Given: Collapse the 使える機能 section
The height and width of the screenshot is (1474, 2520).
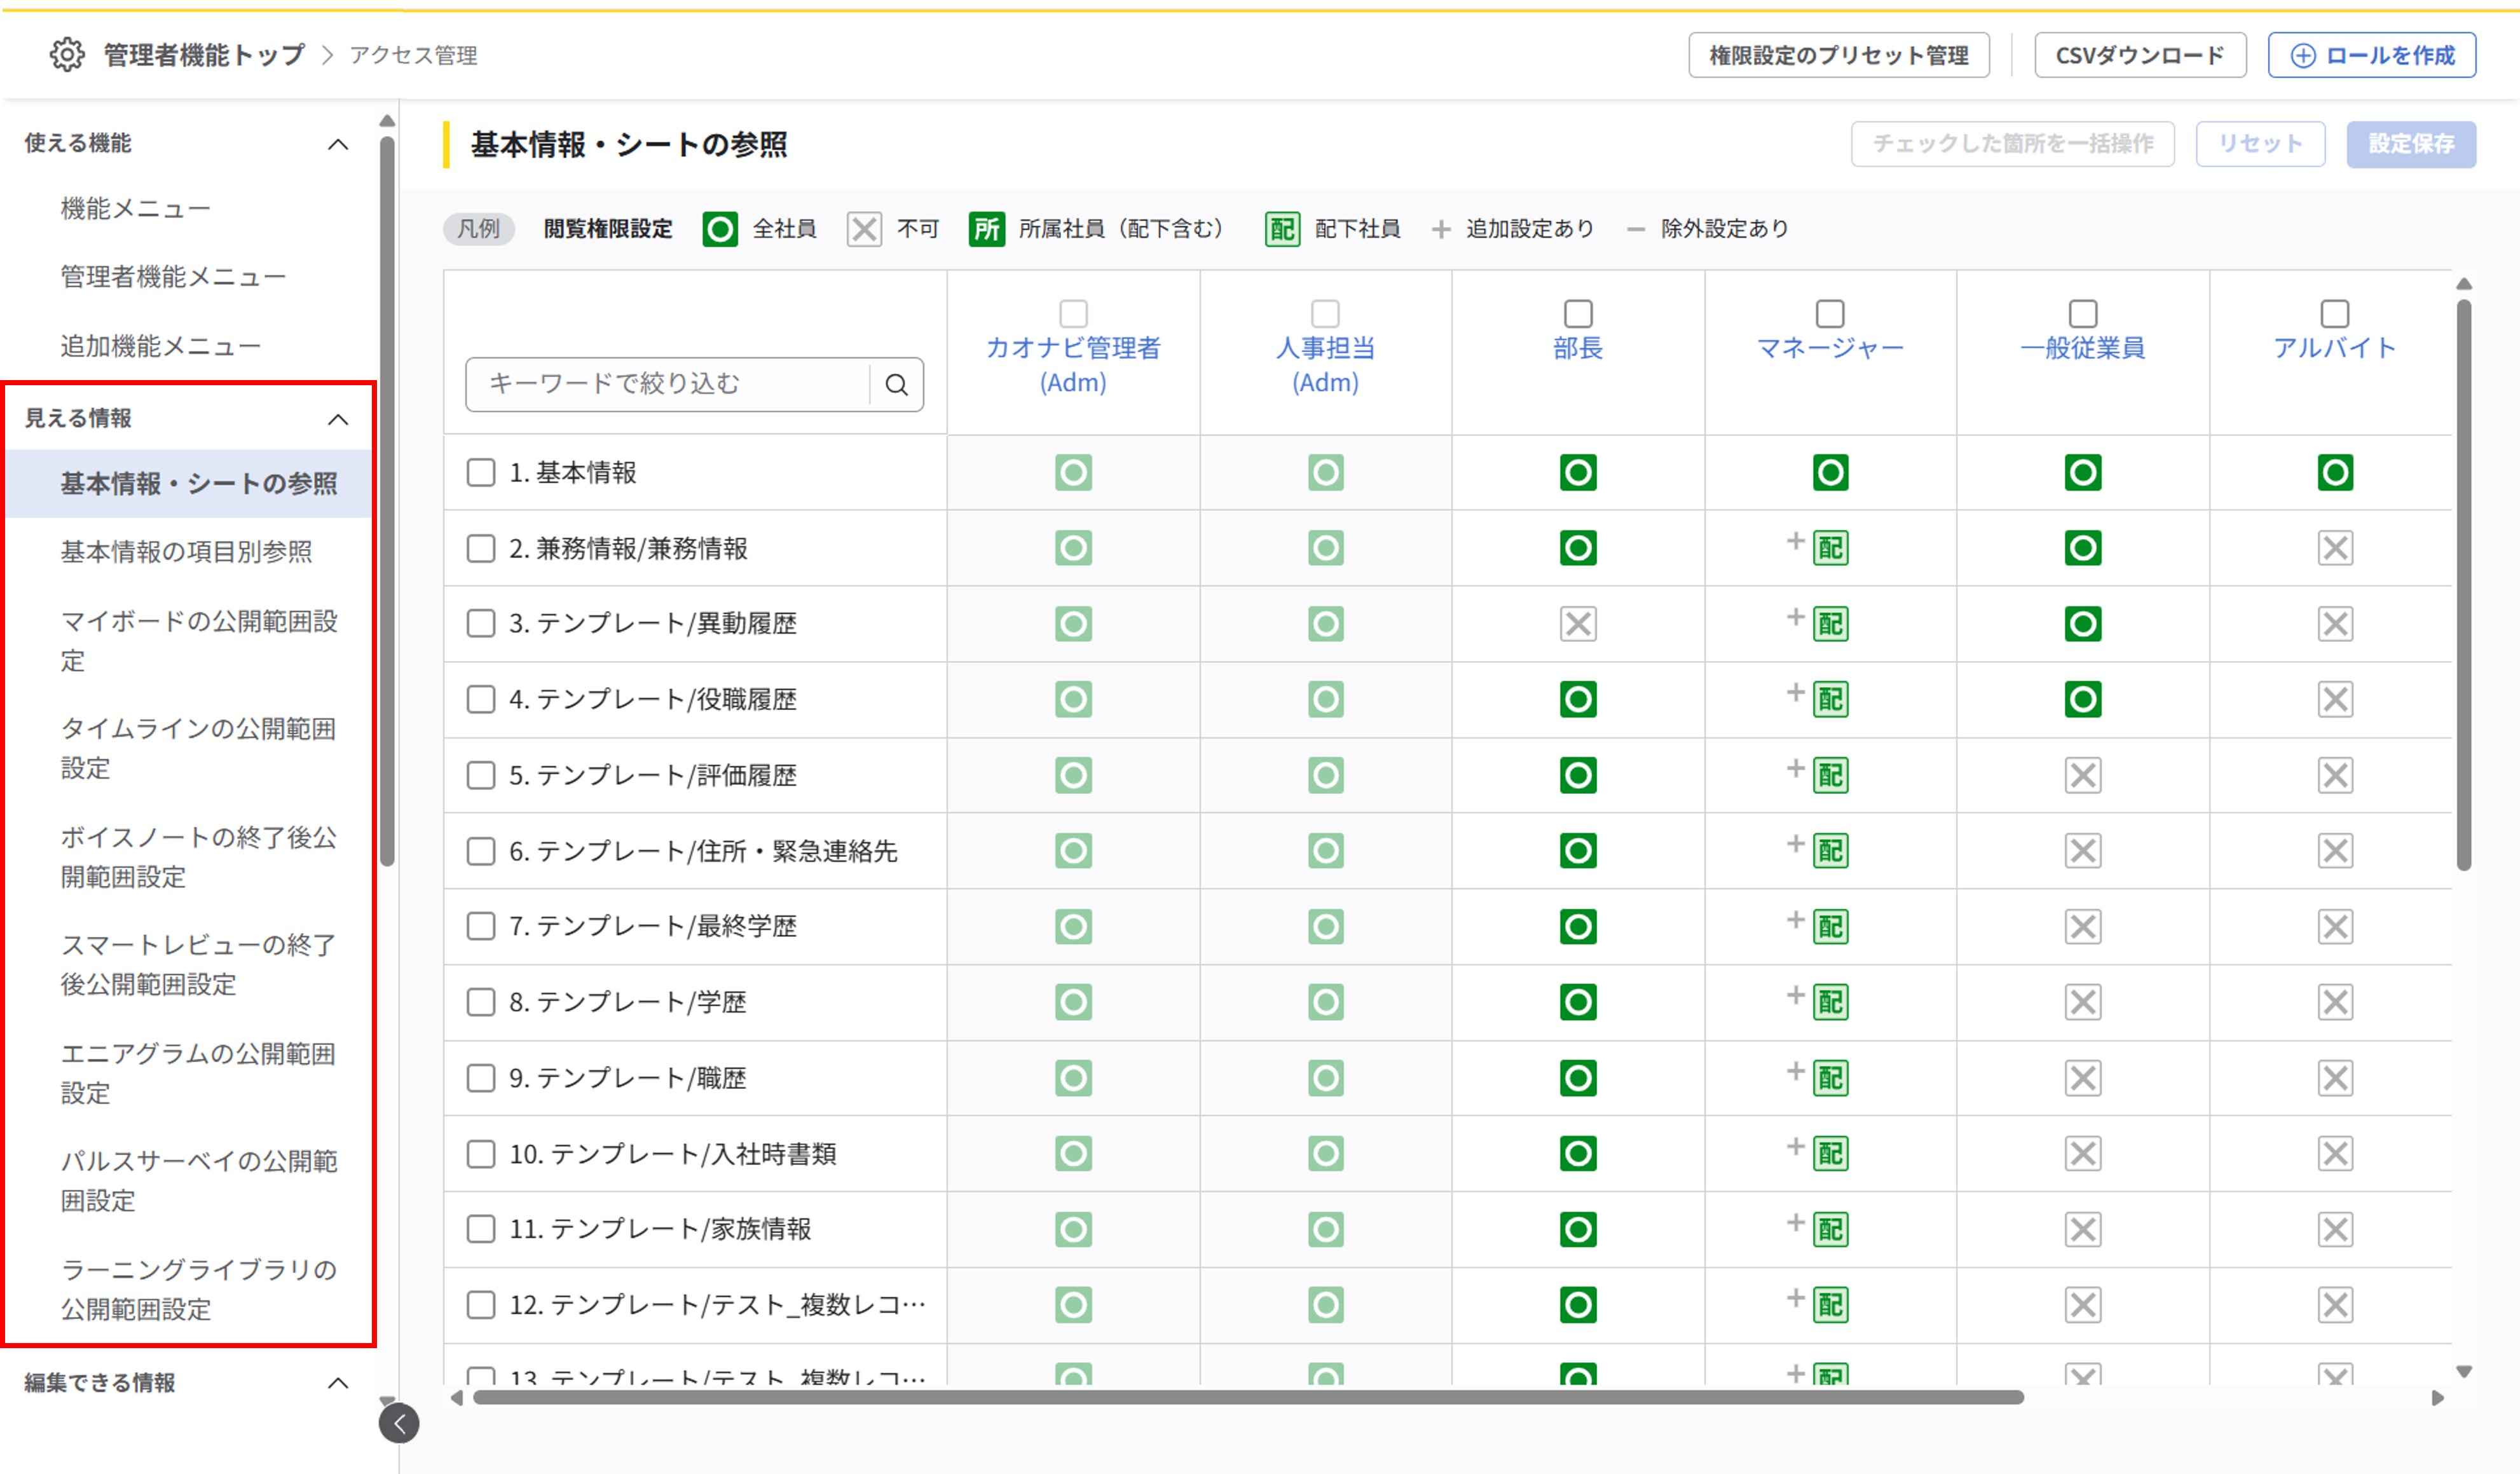Looking at the screenshot, I should [338, 144].
